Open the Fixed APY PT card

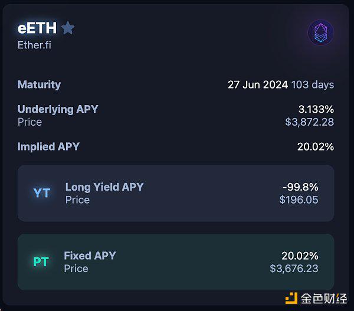[x=176, y=262]
